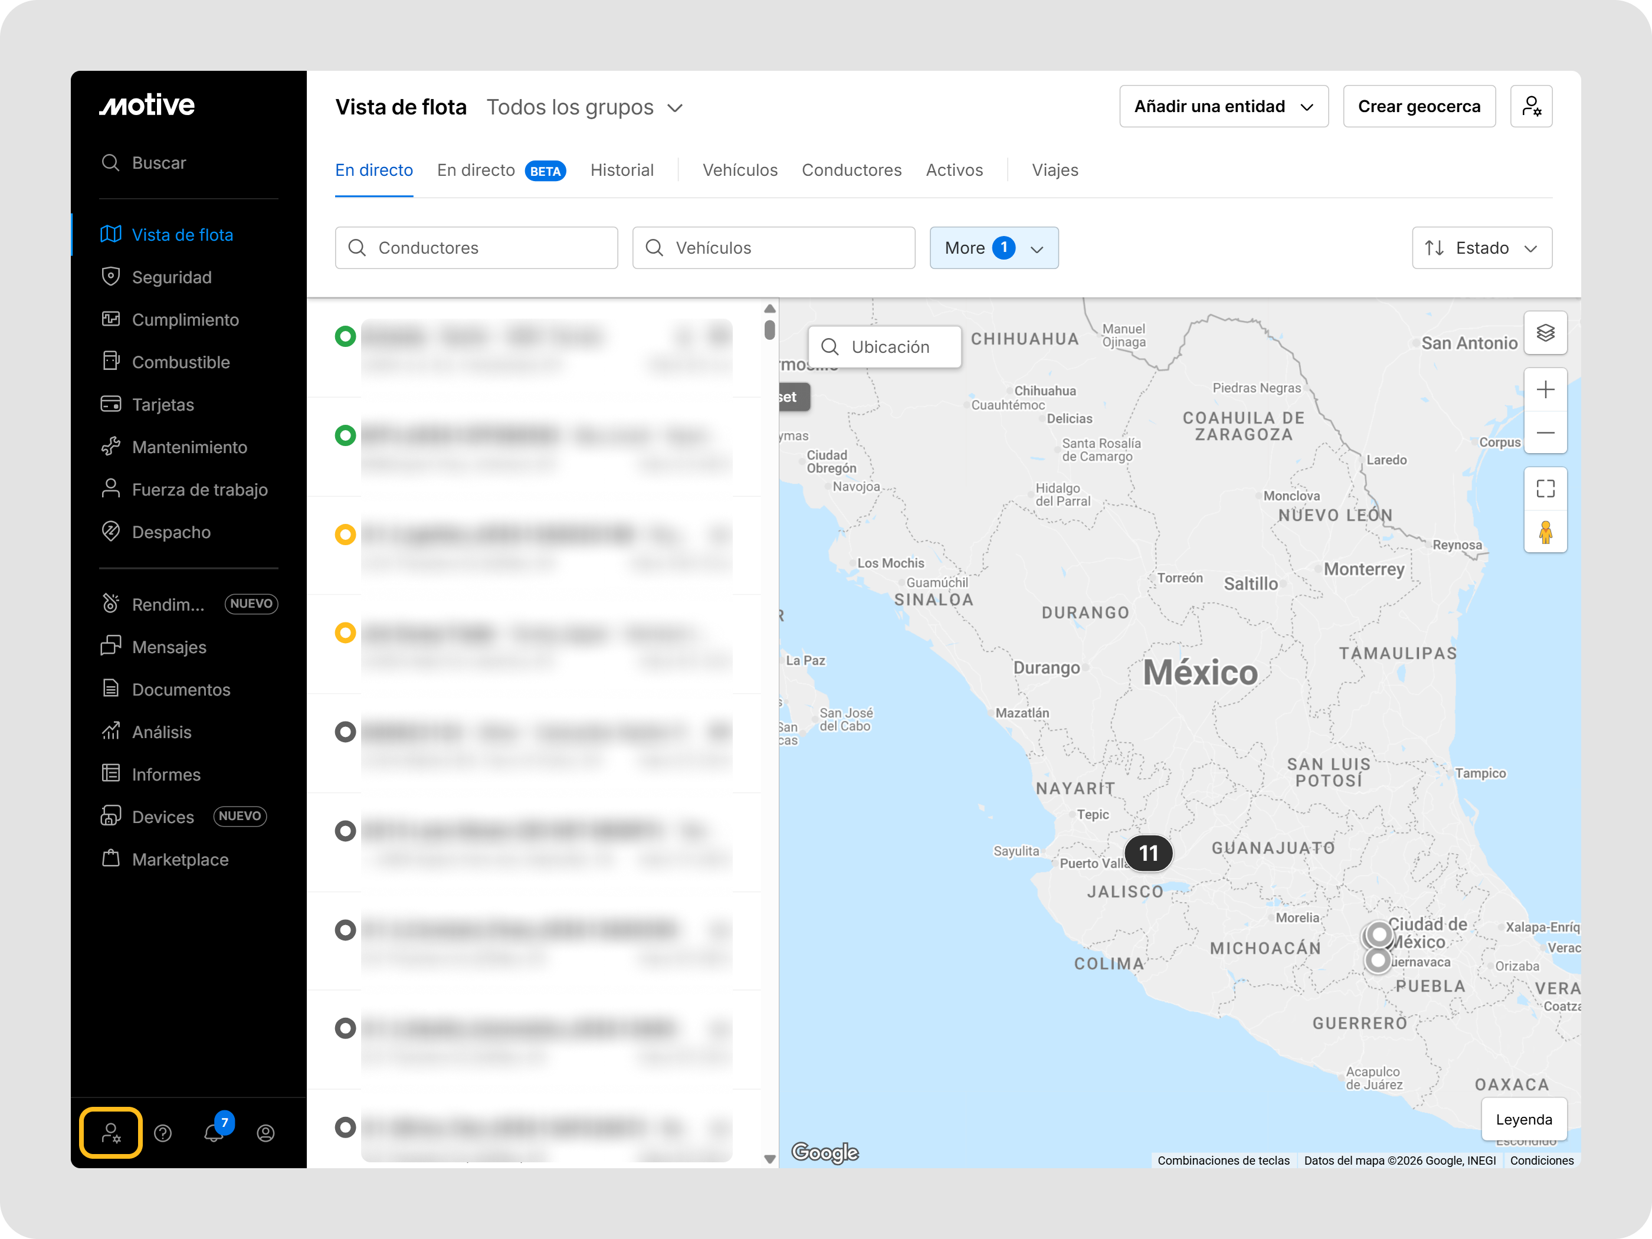Zoom out with the map minus button
The width and height of the screenshot is (1652, 1239).
tap(1545, 432)
